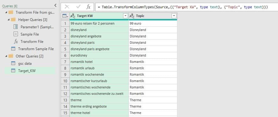Select cell '99 euro reisen für 2 personen'

(x=99, y=23)
